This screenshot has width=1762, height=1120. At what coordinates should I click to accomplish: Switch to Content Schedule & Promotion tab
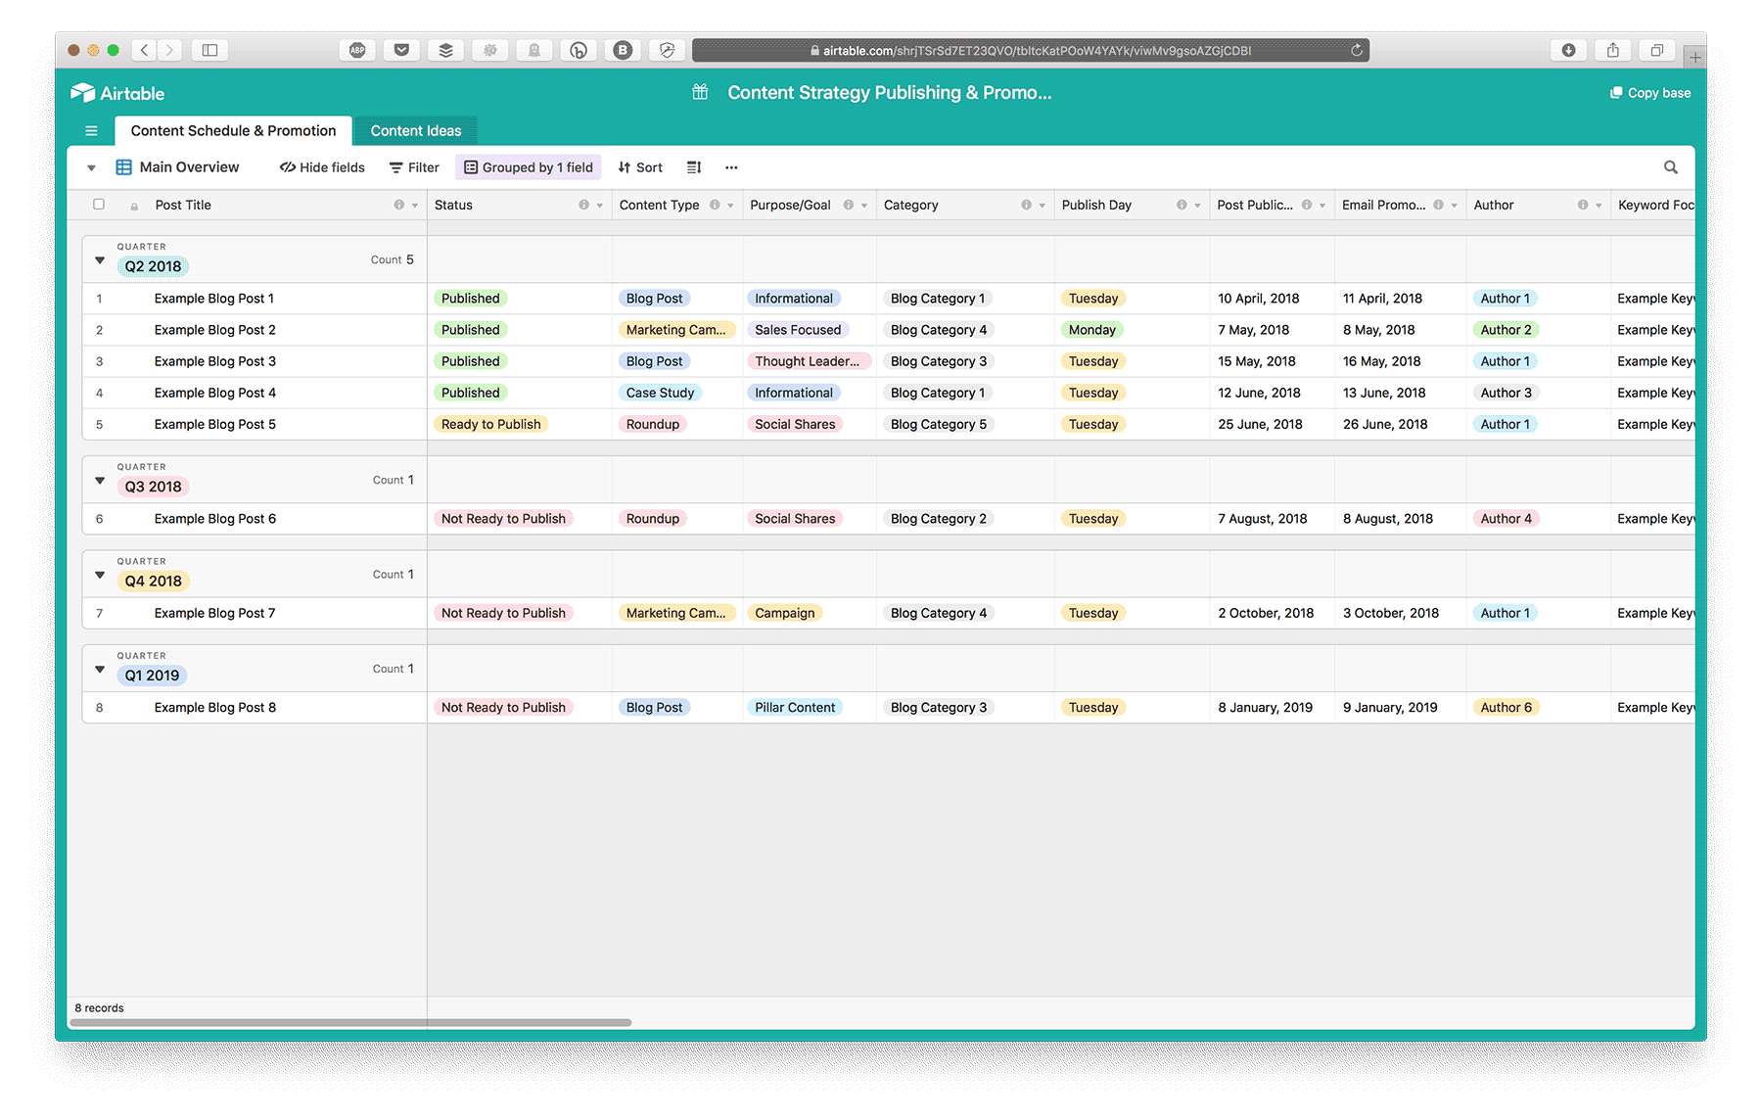pyautogui.click(x=233, y=130)
